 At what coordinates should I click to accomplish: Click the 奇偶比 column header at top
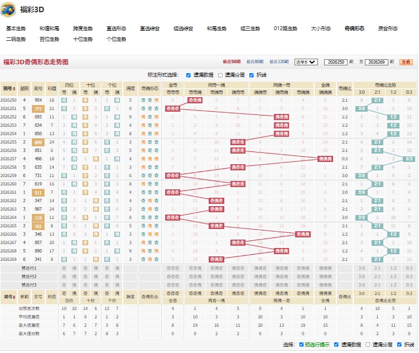[x=345, y=88]
